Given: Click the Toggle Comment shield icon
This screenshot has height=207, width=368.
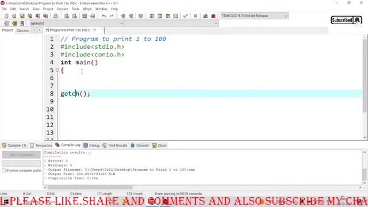Looking at the screenshot, I should (x=140, y=16).
